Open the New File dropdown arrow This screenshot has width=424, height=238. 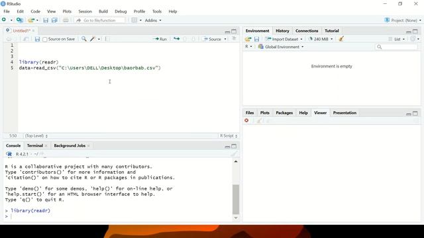pyautogui.click(x=11, y=20)
